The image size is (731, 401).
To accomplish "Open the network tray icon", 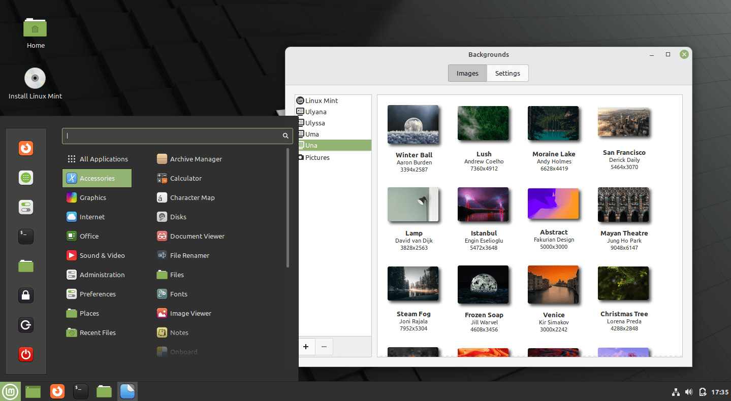I will pyautogui.click(x=676, y=392).
